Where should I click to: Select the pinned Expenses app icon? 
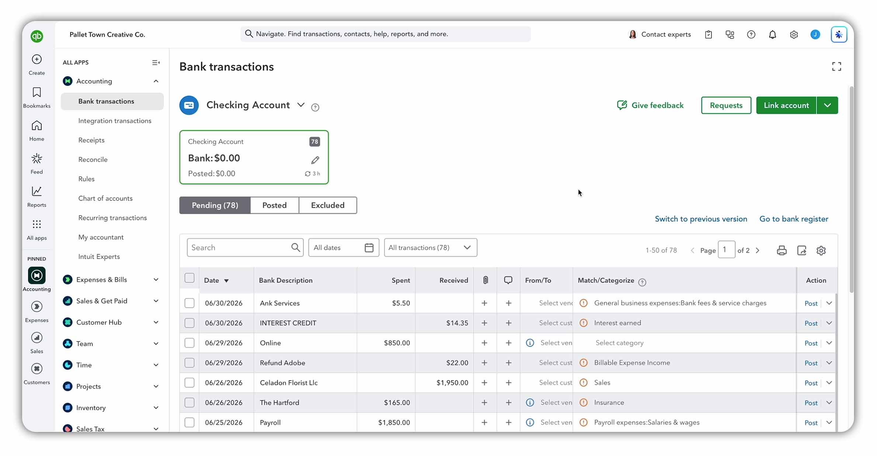36,306
